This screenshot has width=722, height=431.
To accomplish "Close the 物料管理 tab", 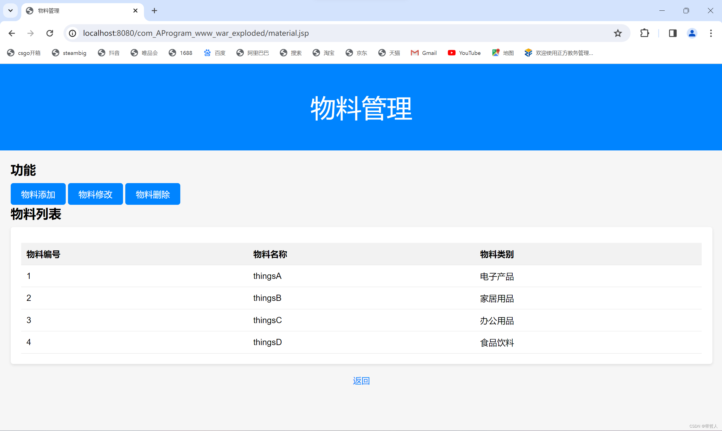I will (135, 11).
